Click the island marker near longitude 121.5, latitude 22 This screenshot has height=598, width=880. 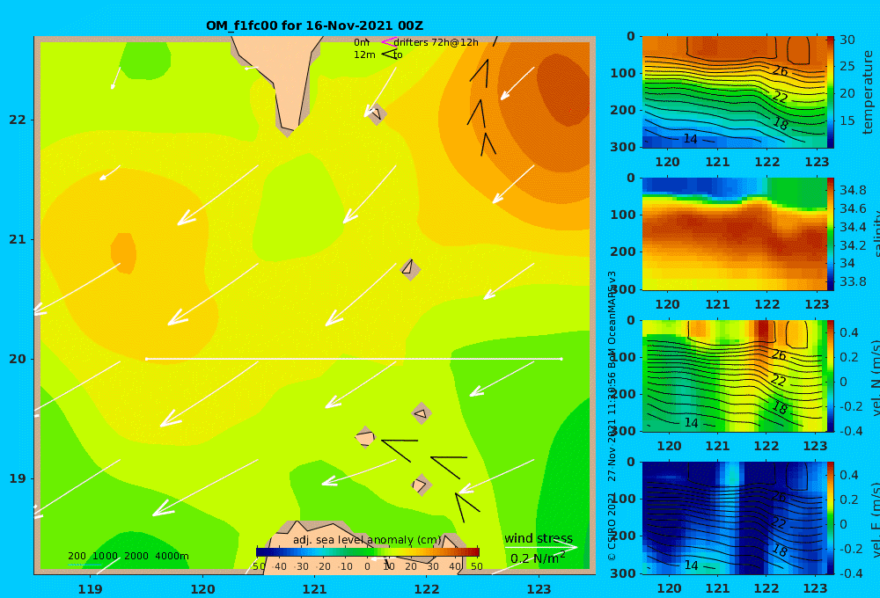click(x=378, y=113)
